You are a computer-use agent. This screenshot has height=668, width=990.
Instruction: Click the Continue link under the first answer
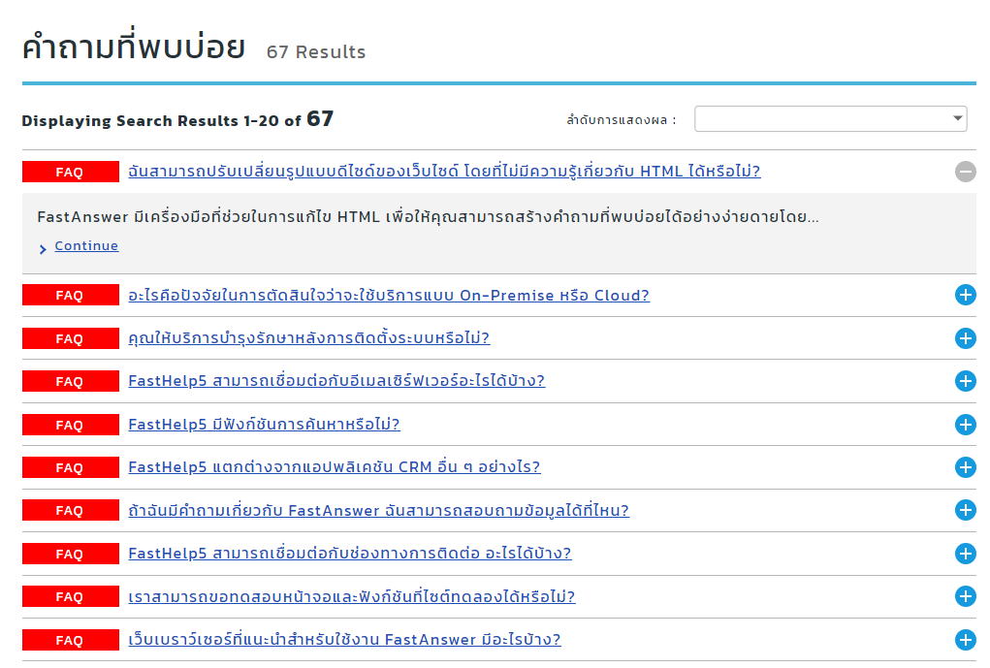[x=85, y=245]
